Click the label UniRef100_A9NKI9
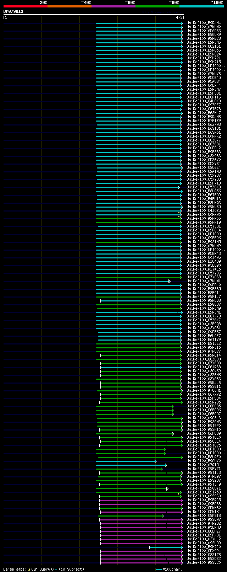 pyautogui.click(x=204, y=223)
